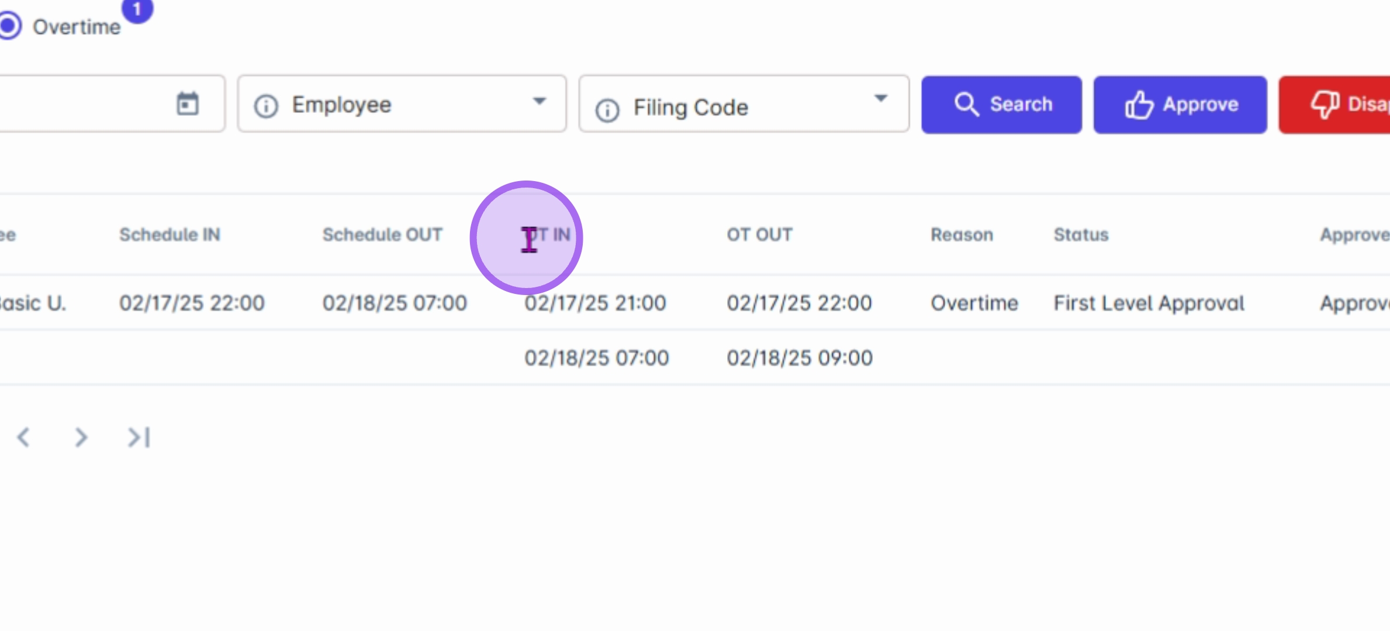The height and width of the screenshot is (631, 1390).
Task: Sort by Schedule OUT column header
Action: [382, 235]
